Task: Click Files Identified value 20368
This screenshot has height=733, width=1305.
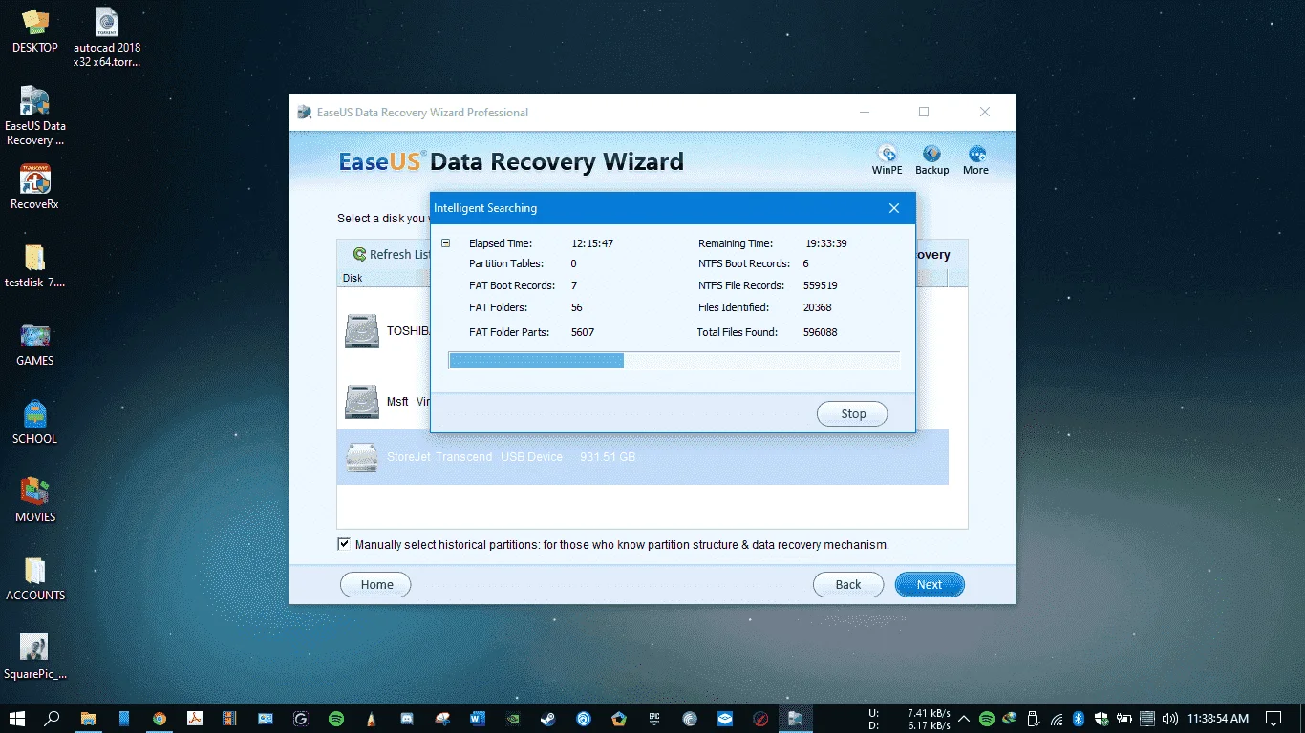Action: [818, 307]
